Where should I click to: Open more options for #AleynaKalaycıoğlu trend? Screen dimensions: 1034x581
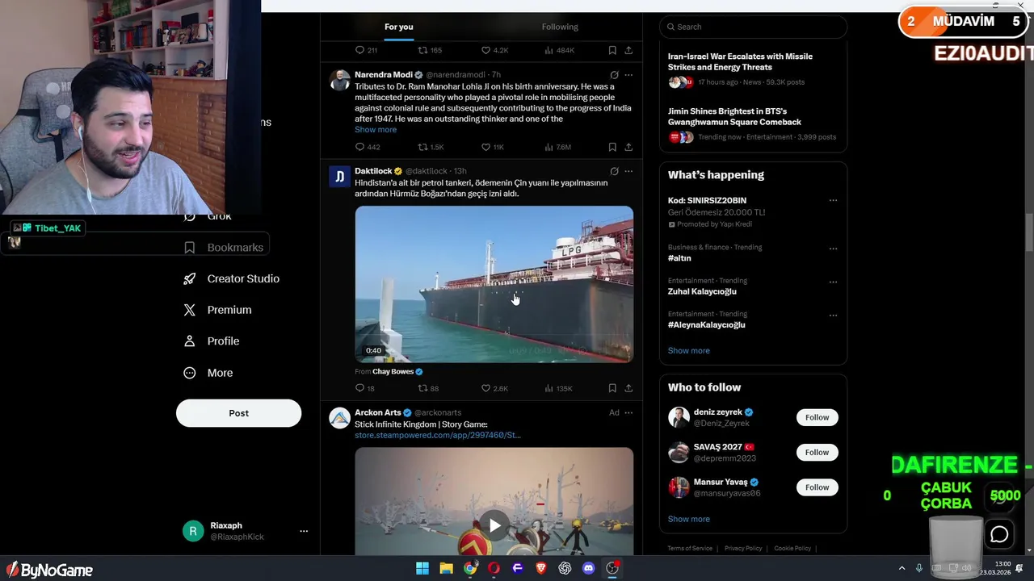point(833,315)
